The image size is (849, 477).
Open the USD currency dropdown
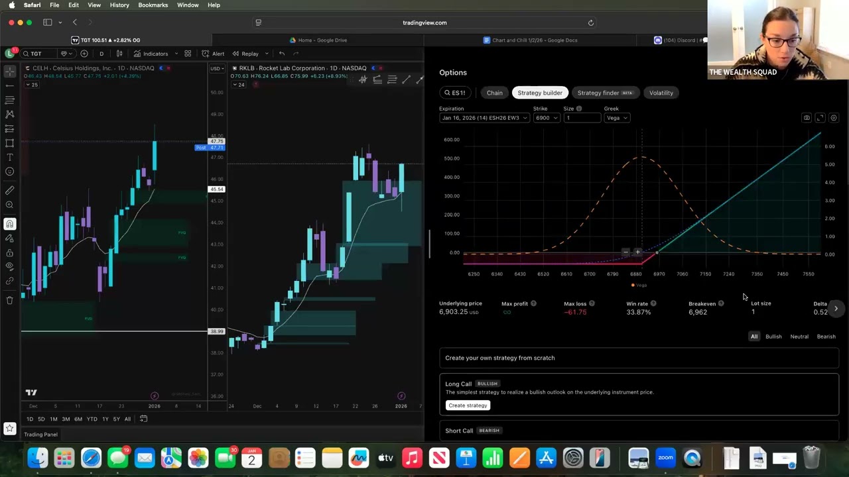tap(216, 68)
